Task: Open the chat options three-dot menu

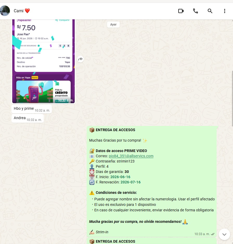Action: pyautogui.click(x=224, y=11)
